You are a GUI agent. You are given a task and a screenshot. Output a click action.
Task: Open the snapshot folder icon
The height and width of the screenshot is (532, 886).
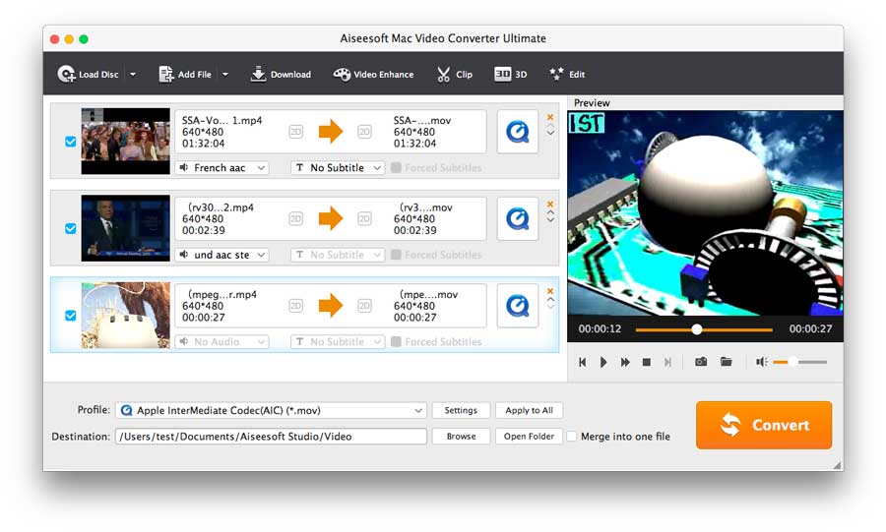(727, 361)
